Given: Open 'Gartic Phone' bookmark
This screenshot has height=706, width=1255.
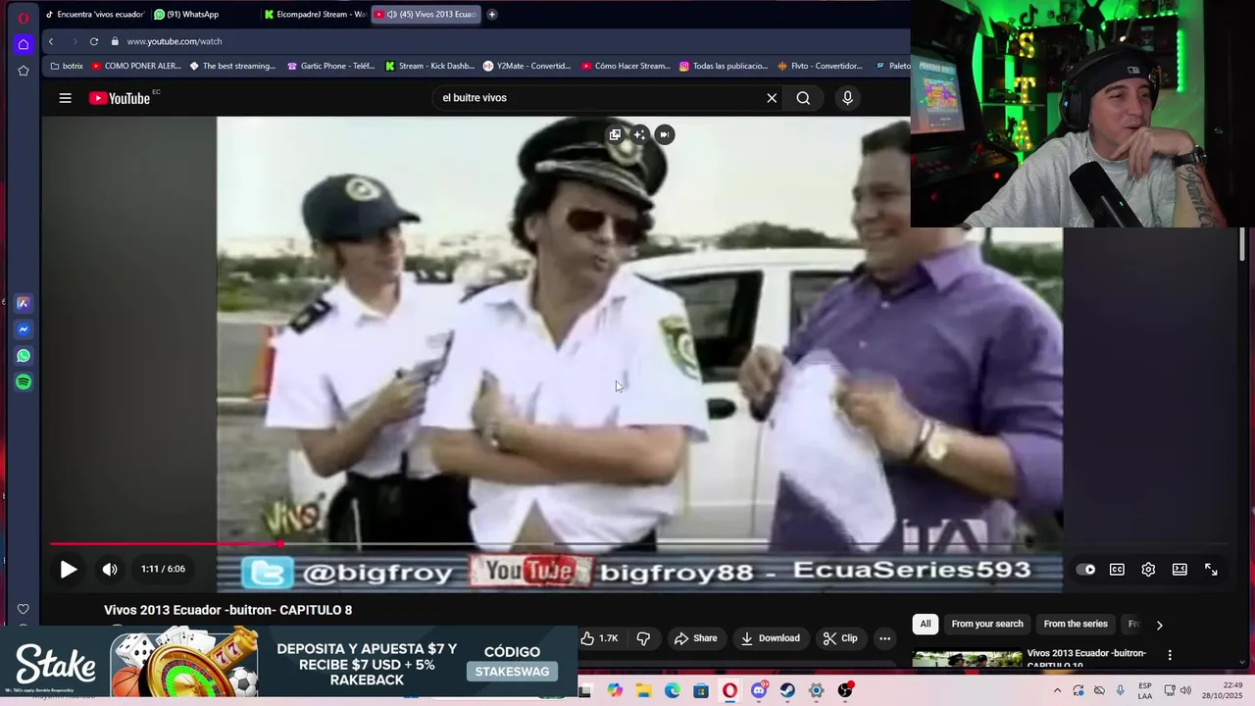Looking at the screenshot, I should [331, 66].
